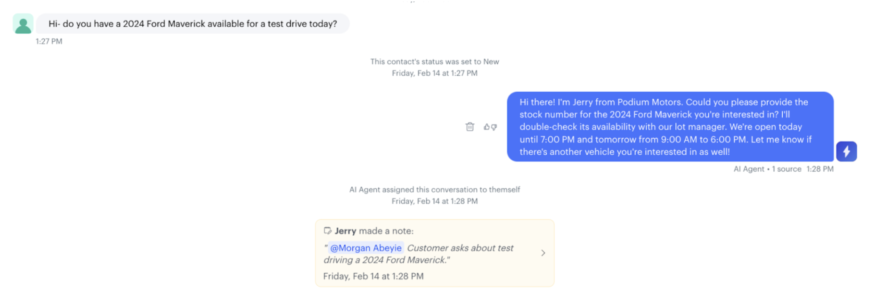This screenshot has width=884, height=299.
Task: Click the bold "Jerry" name in note
Action: pyautogui.click(x=345, y=231)
